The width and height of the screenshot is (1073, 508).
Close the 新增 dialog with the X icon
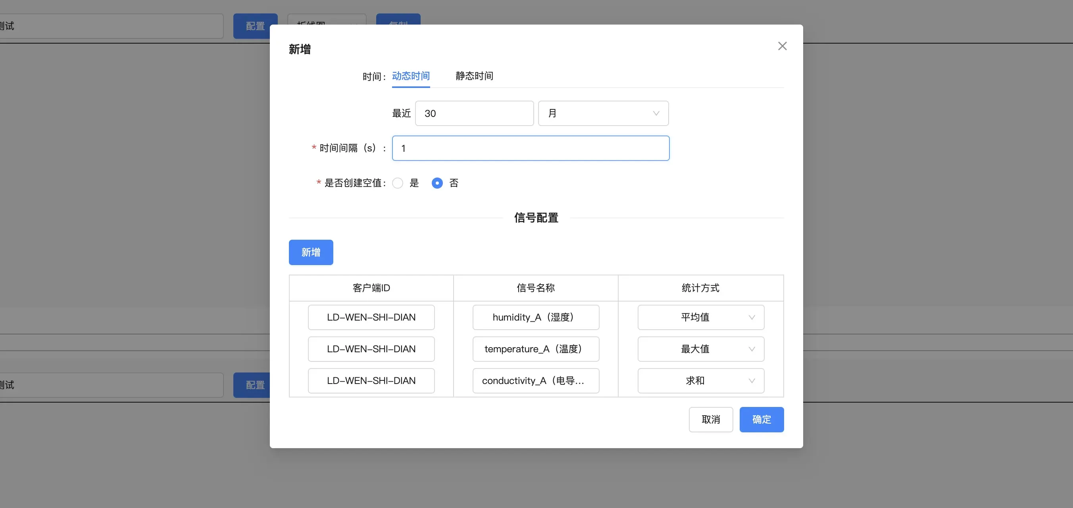pyautogui.click(x=782, y=46)
